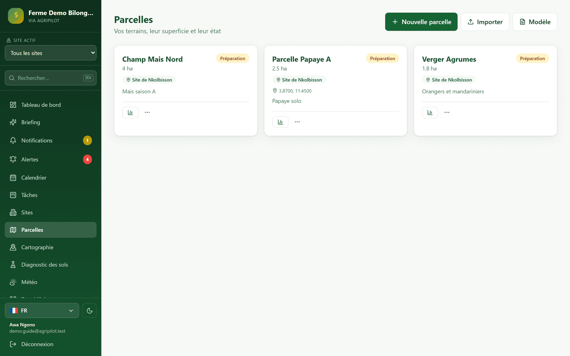The image size is (570, 356).
Task: Go to Alertes with 4 badge
Action: [x=51, y=159]
